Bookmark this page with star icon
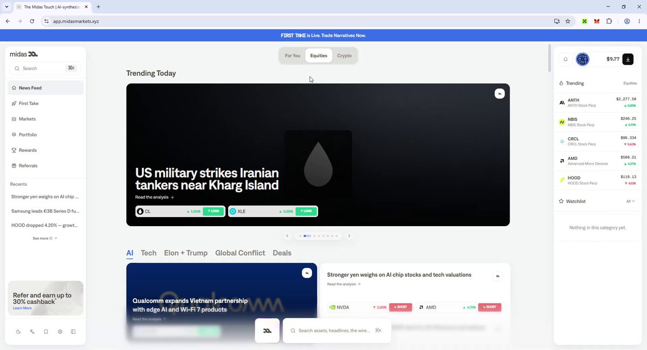The height and width of the screenshot is (350, 647). tap(568, 21)
